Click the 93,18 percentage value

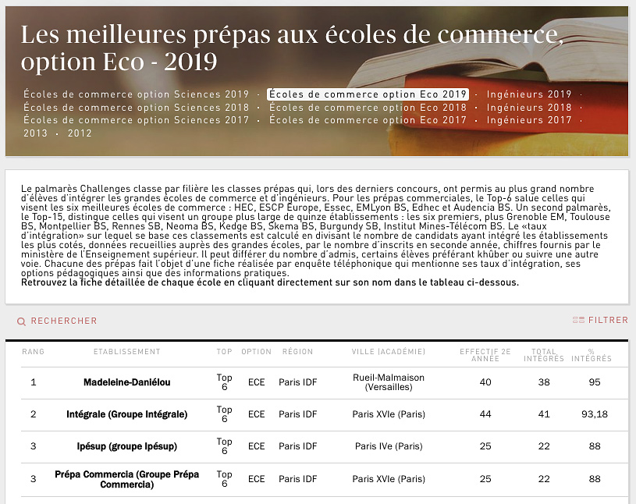pos(595,414)
